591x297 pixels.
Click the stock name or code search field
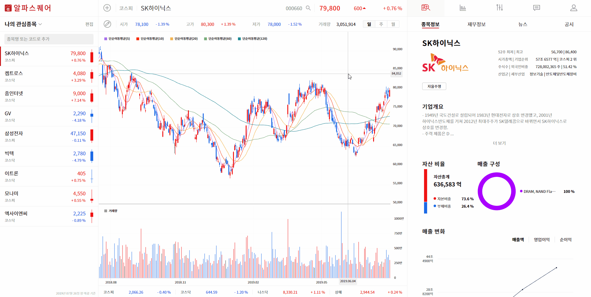[x=49, y=39]
